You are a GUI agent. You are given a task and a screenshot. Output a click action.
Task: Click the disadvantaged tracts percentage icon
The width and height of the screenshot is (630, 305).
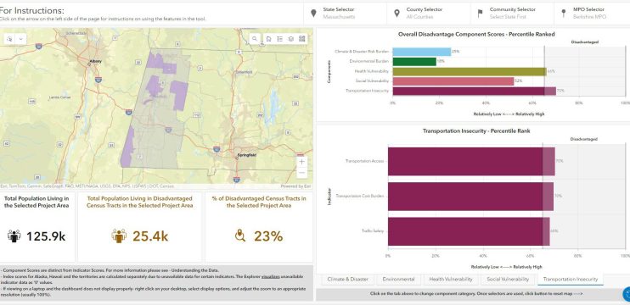coord(240,236)
